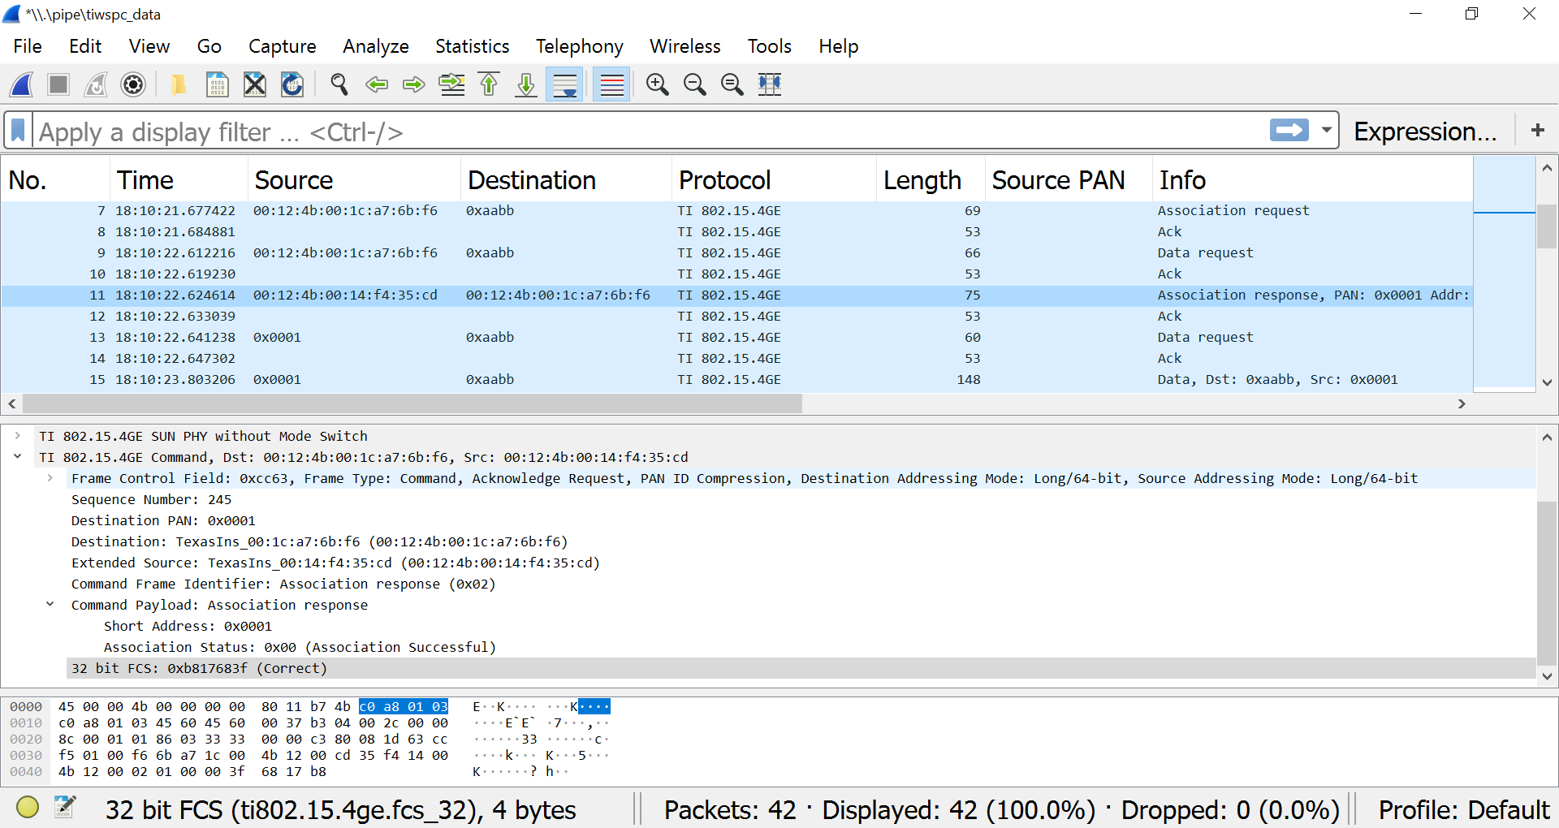Screen dimensions: 1559x828
Task: Open expert information from the yellow status circle
Action: click(28, 808)
